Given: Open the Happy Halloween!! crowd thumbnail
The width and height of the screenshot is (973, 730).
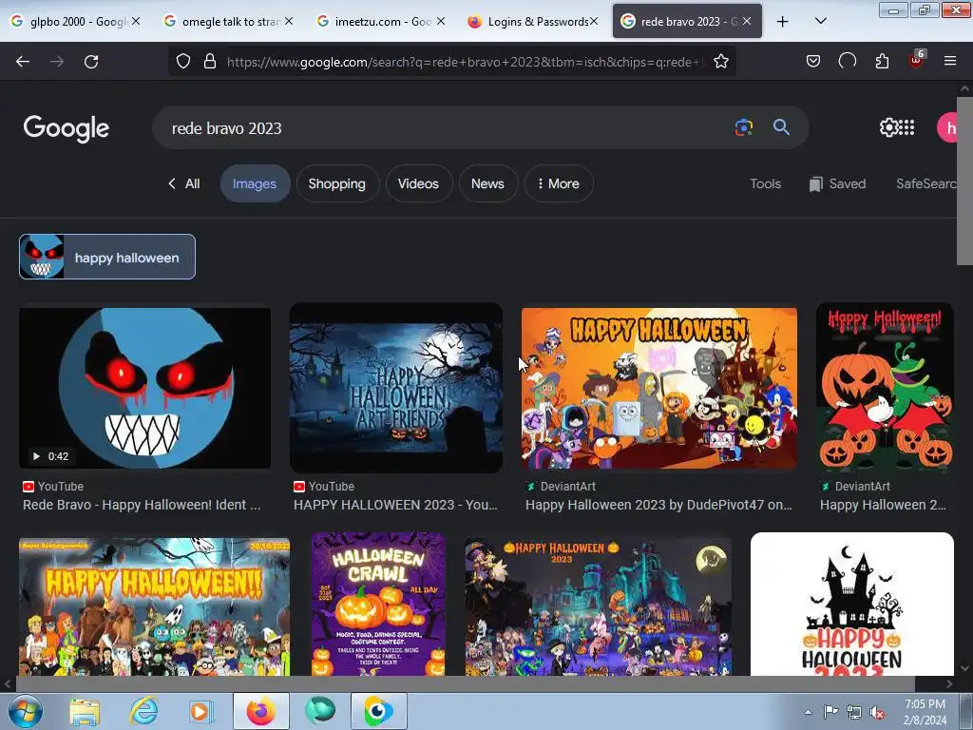Looking at the screenshot, I should point(154,607).
